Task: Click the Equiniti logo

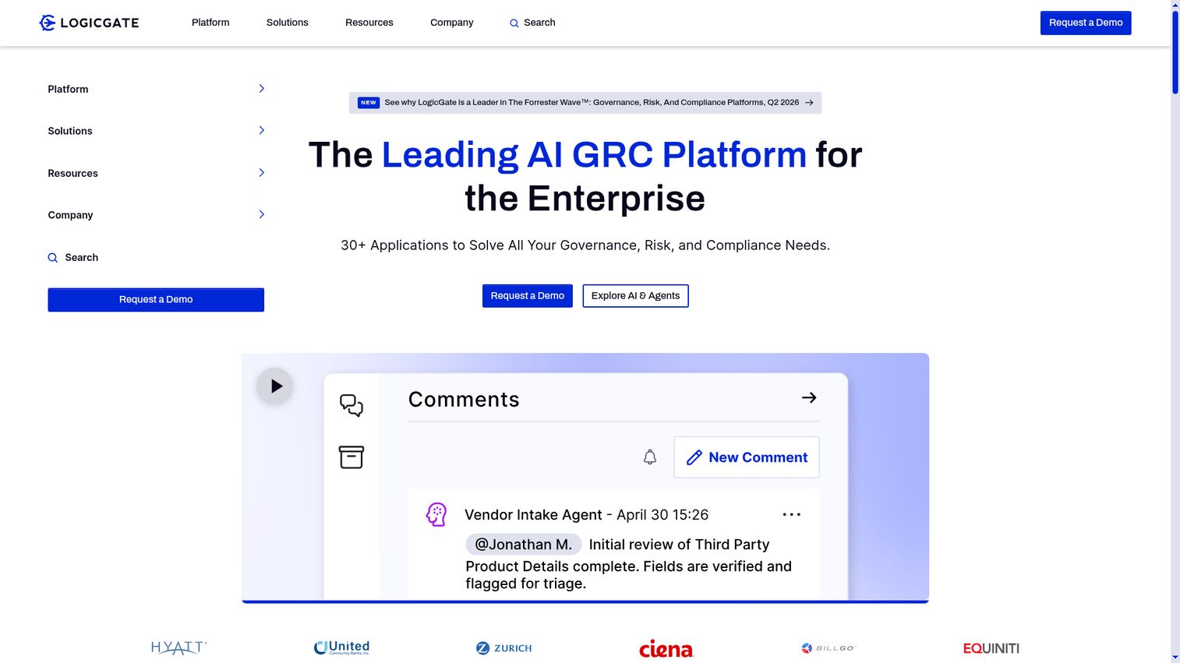Action: click(991, 648)
